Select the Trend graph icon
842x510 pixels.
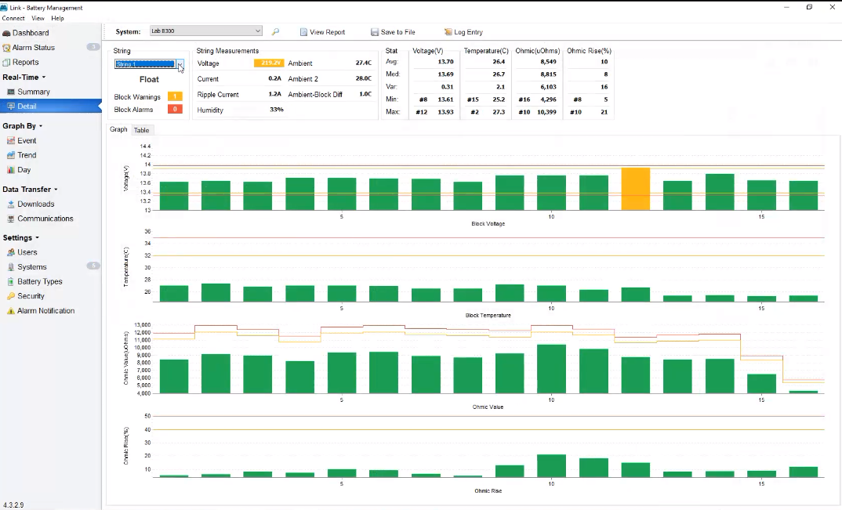[11, 155]
